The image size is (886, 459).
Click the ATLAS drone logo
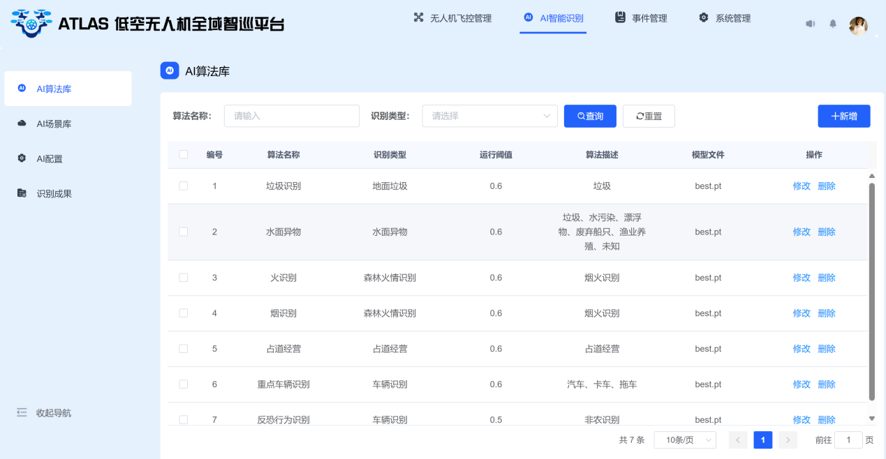tap(31, 24)
